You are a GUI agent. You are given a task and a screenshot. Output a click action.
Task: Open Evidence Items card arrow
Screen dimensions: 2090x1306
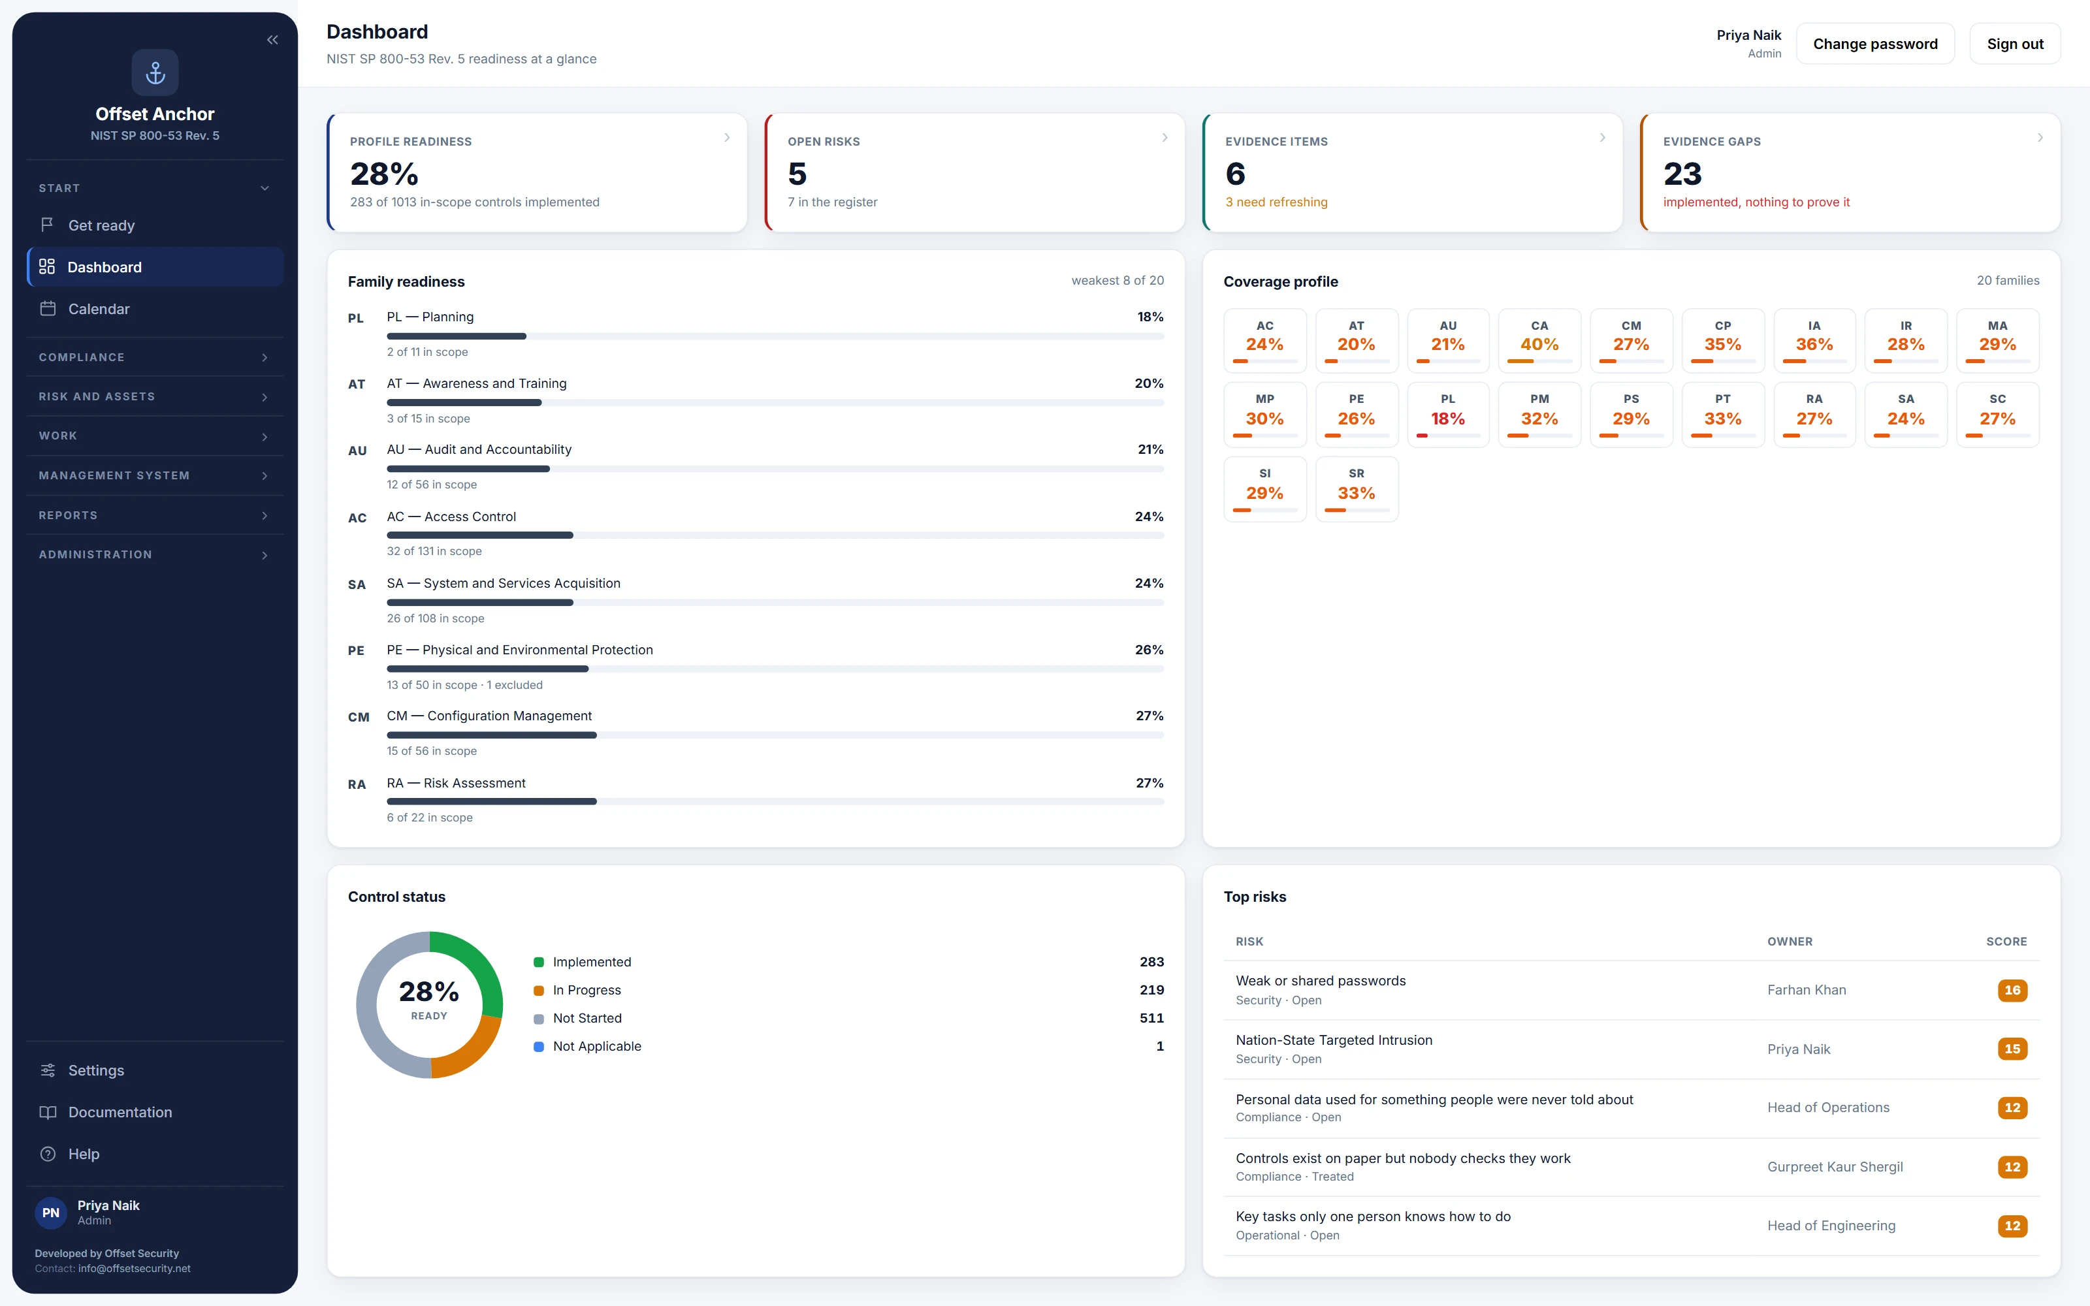(1603, 137)
